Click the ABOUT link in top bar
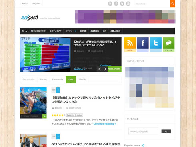 pyautogui.click(x=25, y=4)
